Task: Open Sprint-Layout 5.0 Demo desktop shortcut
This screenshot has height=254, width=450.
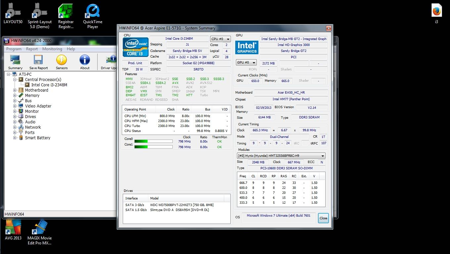Action: click(40, 16)
